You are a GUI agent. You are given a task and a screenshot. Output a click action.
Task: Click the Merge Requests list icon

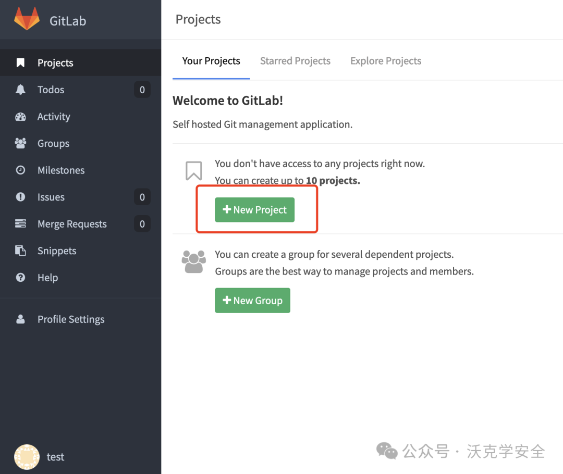click(x=20, y=223)
